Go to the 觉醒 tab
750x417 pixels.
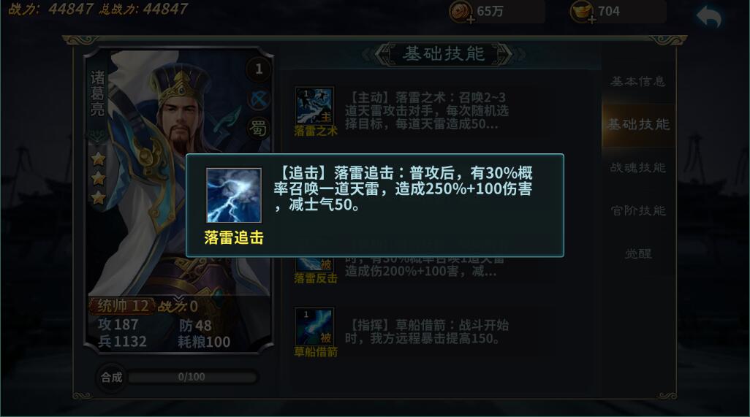[637, 253]
